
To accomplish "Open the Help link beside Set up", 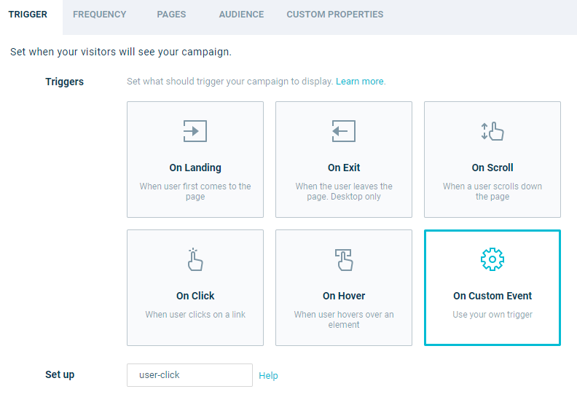I will (268, 376).
